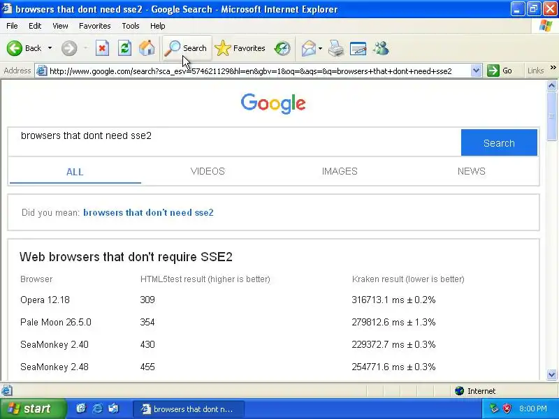Click the Mail envelope icon
559x419 pixels.
pyautogui.click(x=308, y=48)
